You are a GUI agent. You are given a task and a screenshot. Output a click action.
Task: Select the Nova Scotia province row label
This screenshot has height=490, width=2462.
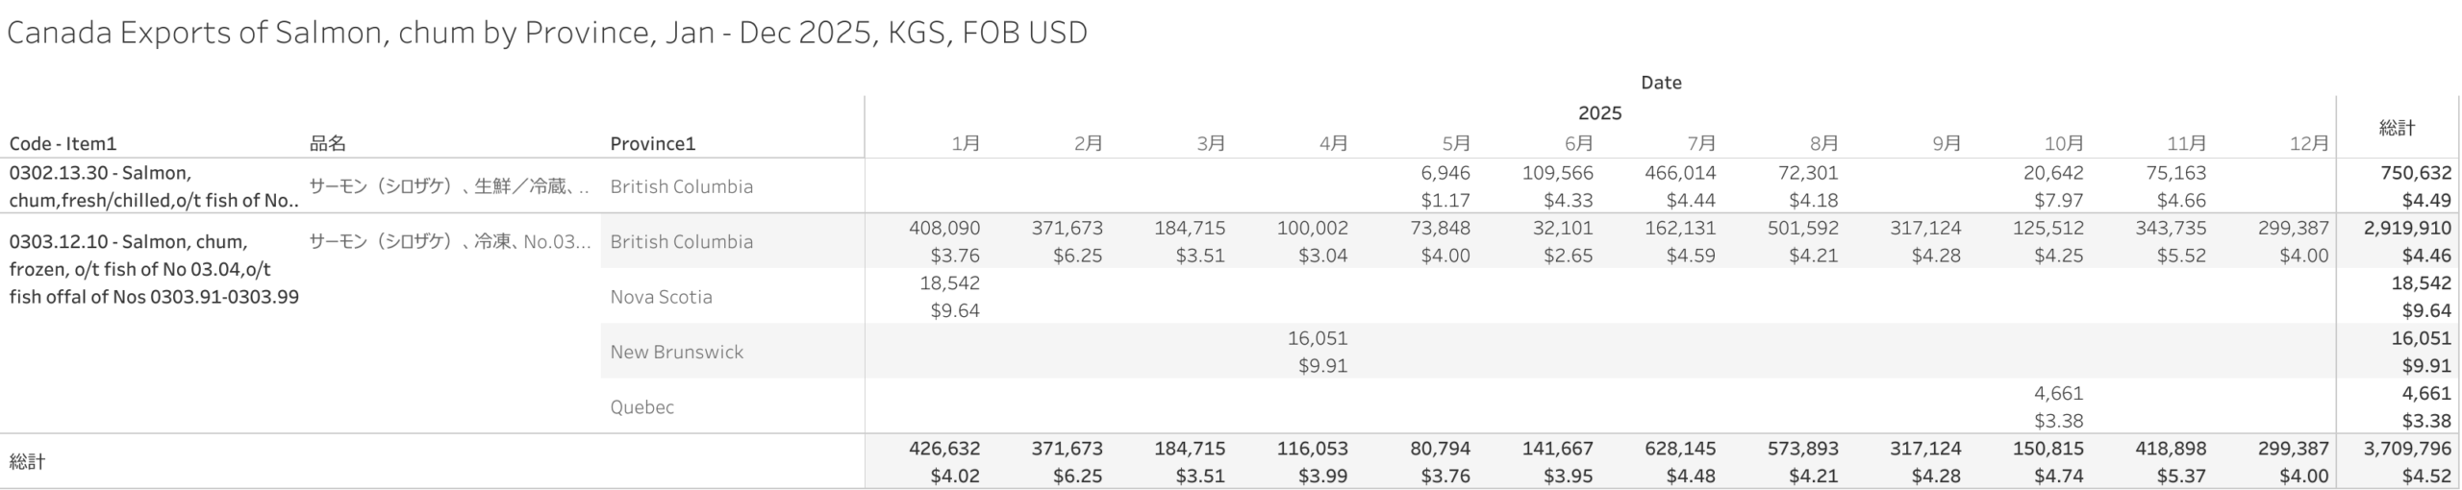point(661,297)
